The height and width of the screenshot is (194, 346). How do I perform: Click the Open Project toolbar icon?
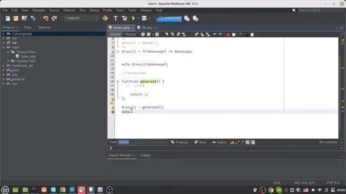pyautogui.click(x=24, y=18)
